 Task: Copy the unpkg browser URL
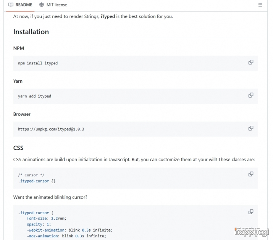(251, 128)
